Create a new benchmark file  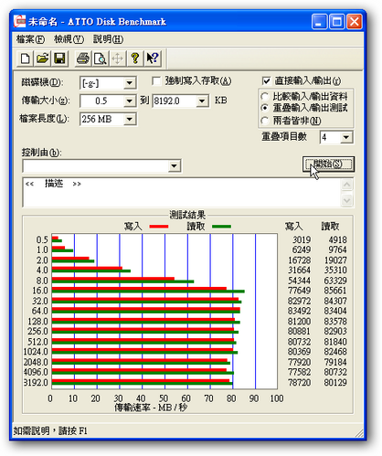(x=25, y=58)
